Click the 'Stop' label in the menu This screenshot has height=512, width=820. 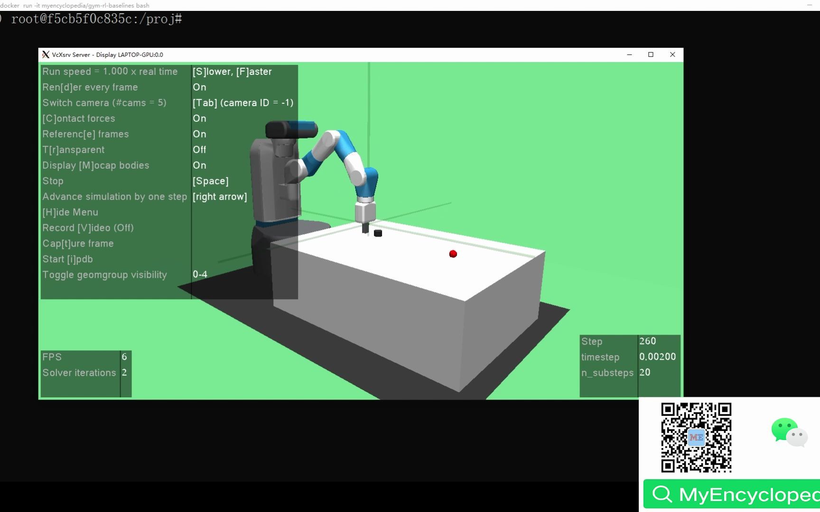pos(53,181)
